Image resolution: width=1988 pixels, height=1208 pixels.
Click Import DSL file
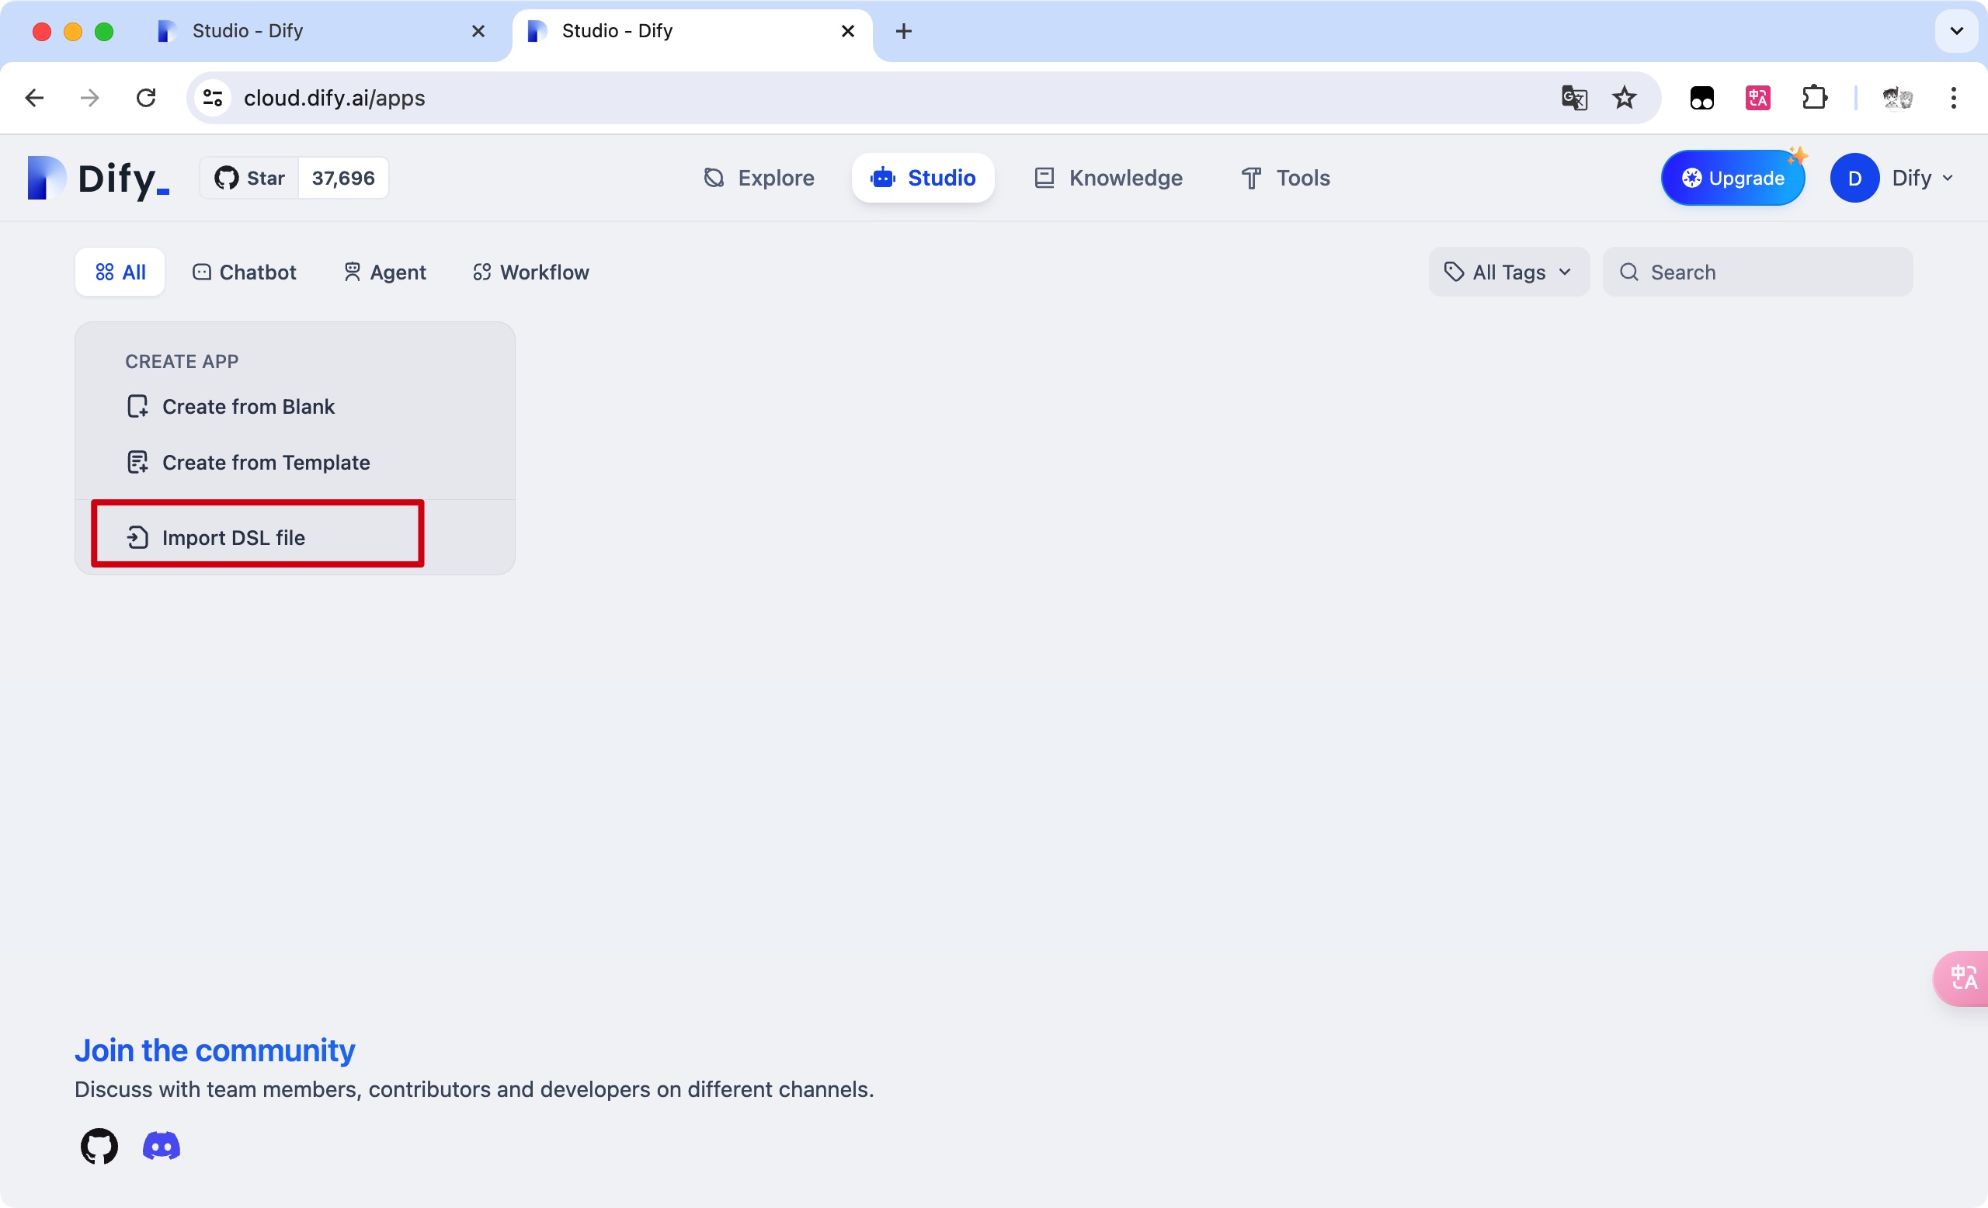(x=233, y=537)
